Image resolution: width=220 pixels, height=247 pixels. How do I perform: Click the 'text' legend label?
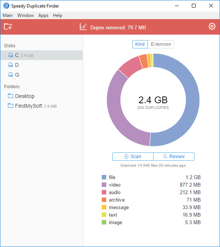click(x=113, y=215)
